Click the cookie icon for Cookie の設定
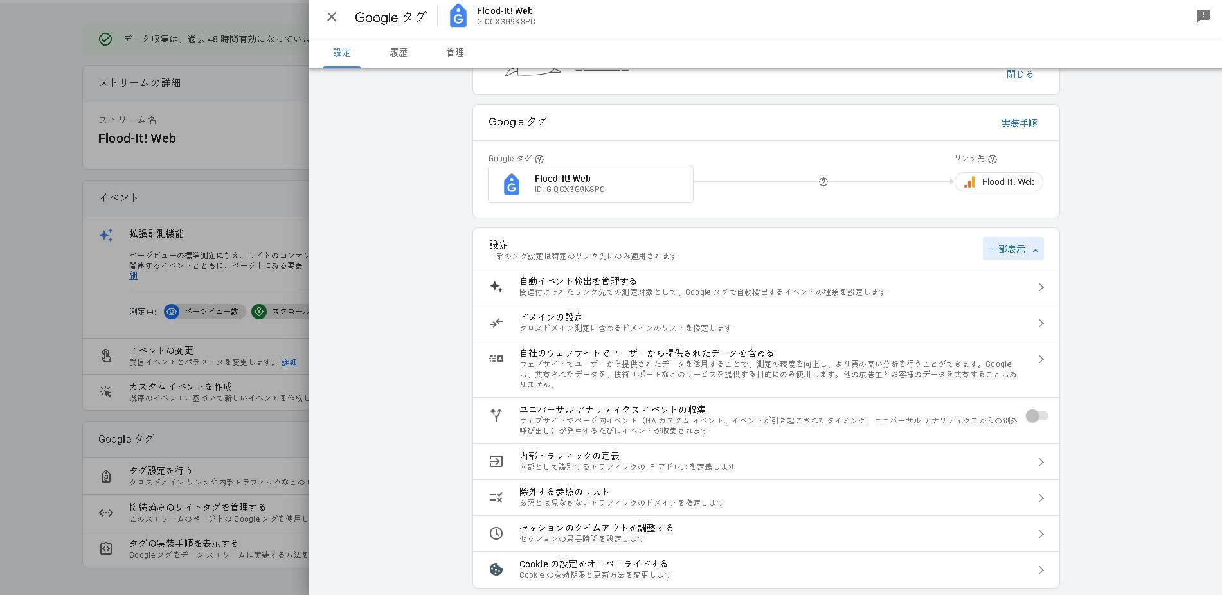This screenshot has width=1222, height=595. (x=496, y=569)
